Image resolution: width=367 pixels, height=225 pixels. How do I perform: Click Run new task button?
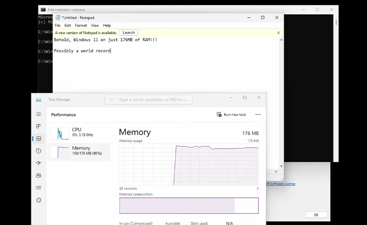(231, 115)
